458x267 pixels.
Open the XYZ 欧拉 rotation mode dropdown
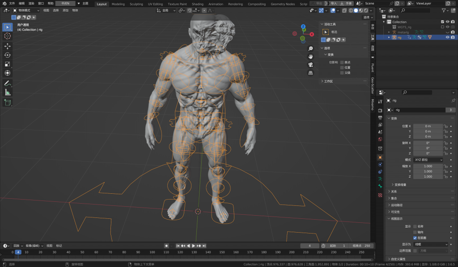click(x=428, y=160)
